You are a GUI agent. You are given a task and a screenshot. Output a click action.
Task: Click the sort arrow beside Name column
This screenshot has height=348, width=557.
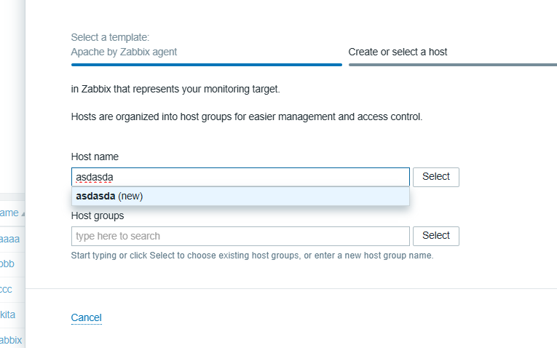pos(22,214)
